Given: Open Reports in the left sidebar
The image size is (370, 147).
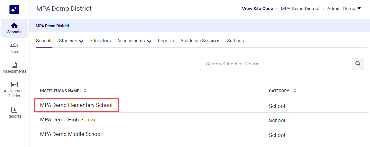Looking at the screenshot, I should pos(14,112).
